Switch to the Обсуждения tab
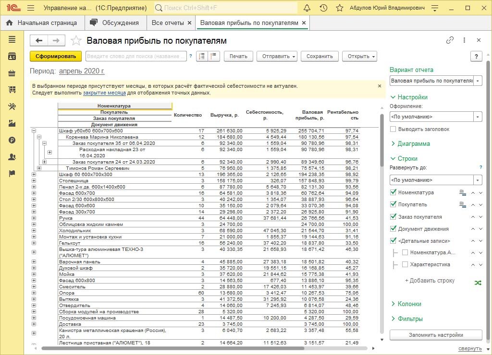 tap(115, 23)
